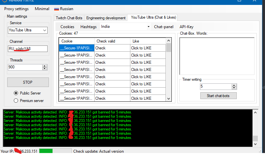Click the green progress bar in status bar
Image resolution: width=265 pixels, height=154 pixels.
click(x=46, y=151)
